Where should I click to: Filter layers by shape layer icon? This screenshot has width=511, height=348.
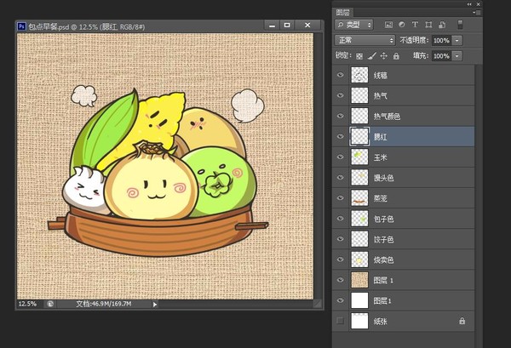point(428,25)
